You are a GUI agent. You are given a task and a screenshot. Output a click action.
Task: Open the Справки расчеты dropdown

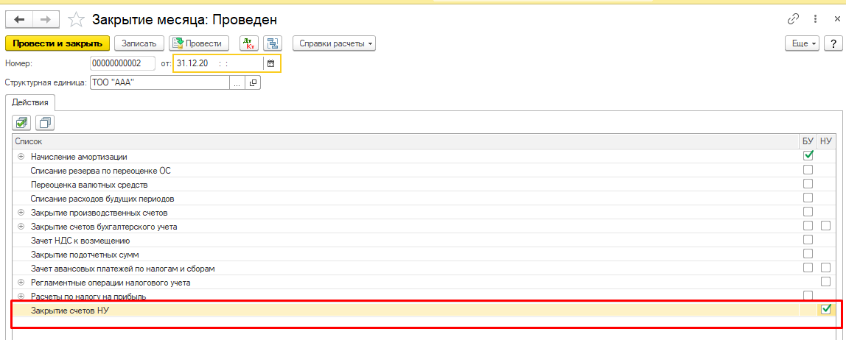coord(334,43)
